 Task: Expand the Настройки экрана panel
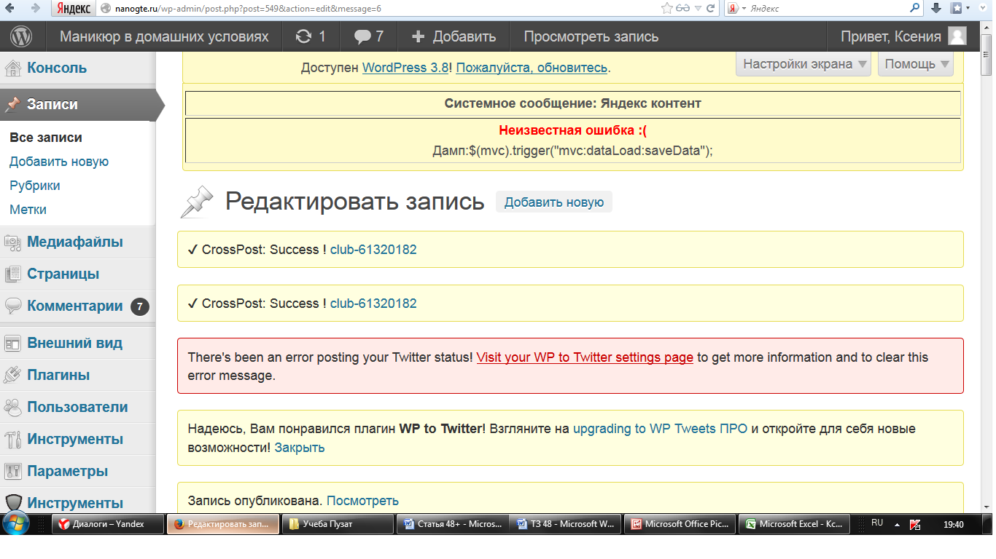(x=804, y=64)
